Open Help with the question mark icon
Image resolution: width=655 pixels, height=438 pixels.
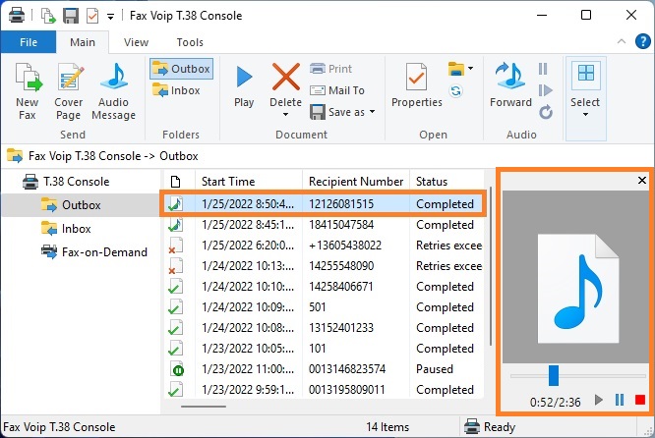(642, 41)
